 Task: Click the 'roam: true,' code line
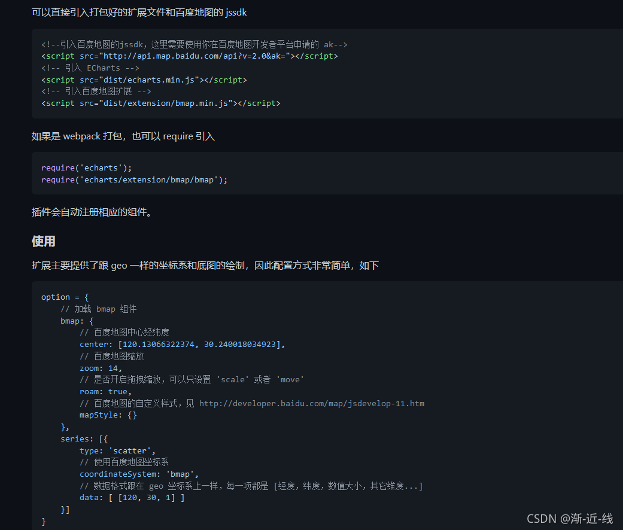[105, 391]
